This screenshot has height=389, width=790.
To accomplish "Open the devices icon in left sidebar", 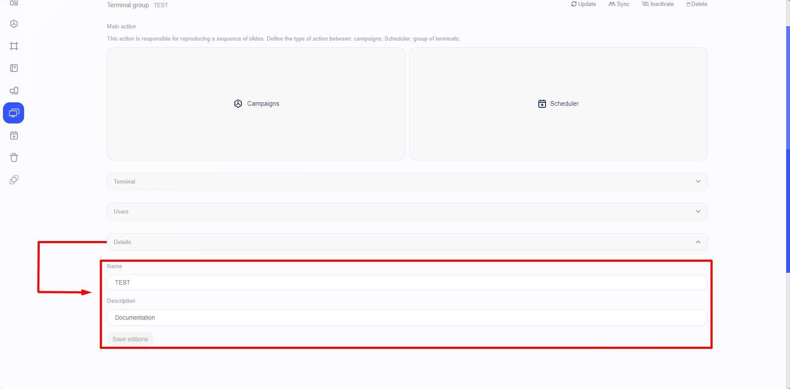I will click(14, 90).
